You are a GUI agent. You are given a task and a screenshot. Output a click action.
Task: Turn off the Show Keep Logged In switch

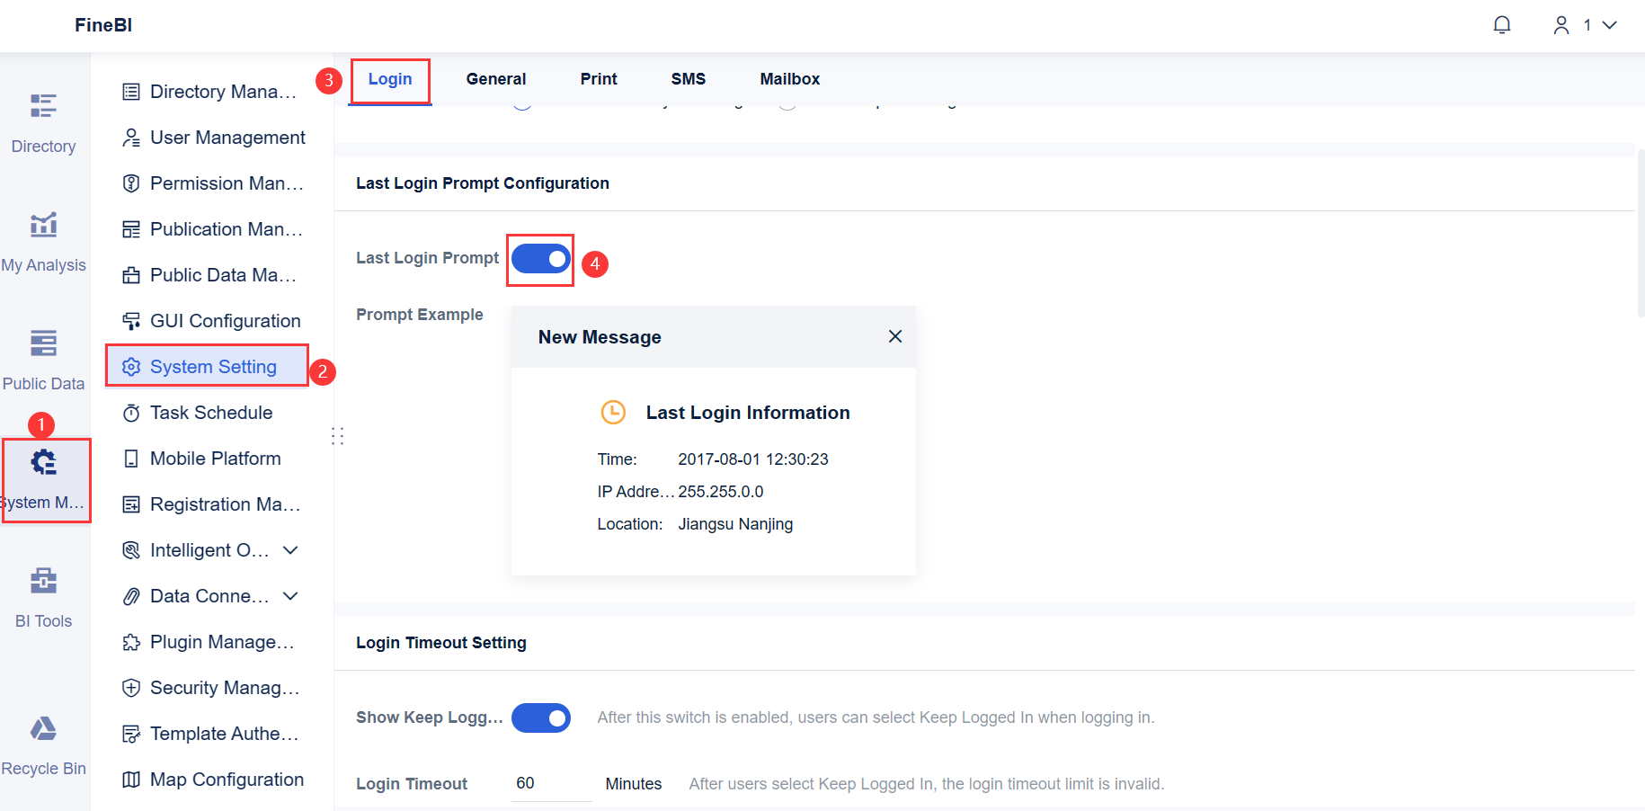(541, 717)
